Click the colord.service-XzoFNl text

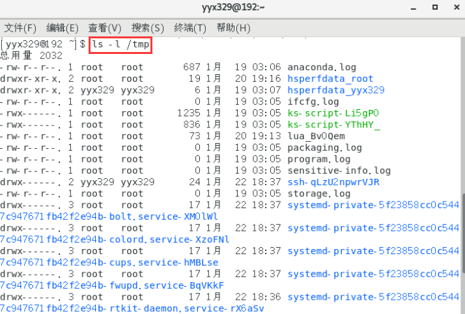click(x=169, y=239)
